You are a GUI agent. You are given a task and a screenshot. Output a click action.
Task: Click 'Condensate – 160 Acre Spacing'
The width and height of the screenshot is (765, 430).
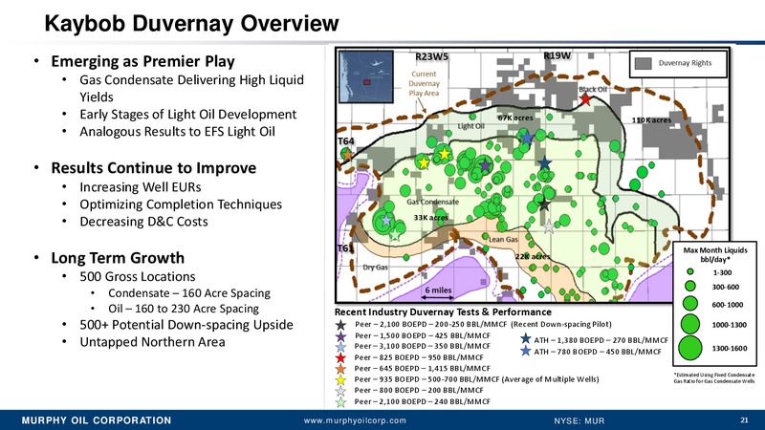[x=188, y=293]
